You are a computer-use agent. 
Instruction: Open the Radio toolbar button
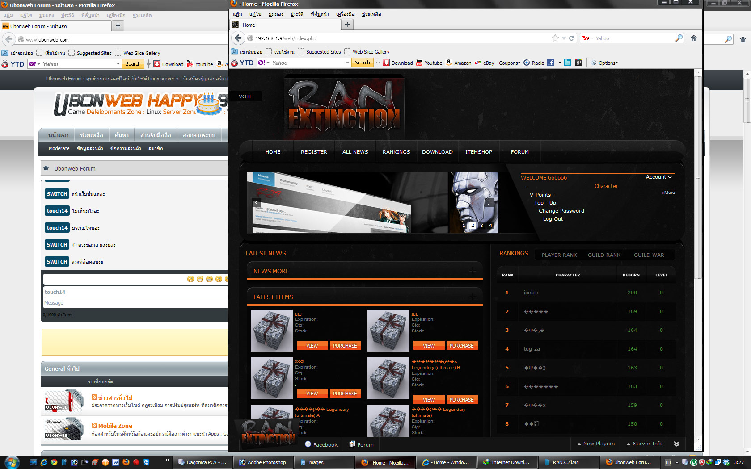534,63
